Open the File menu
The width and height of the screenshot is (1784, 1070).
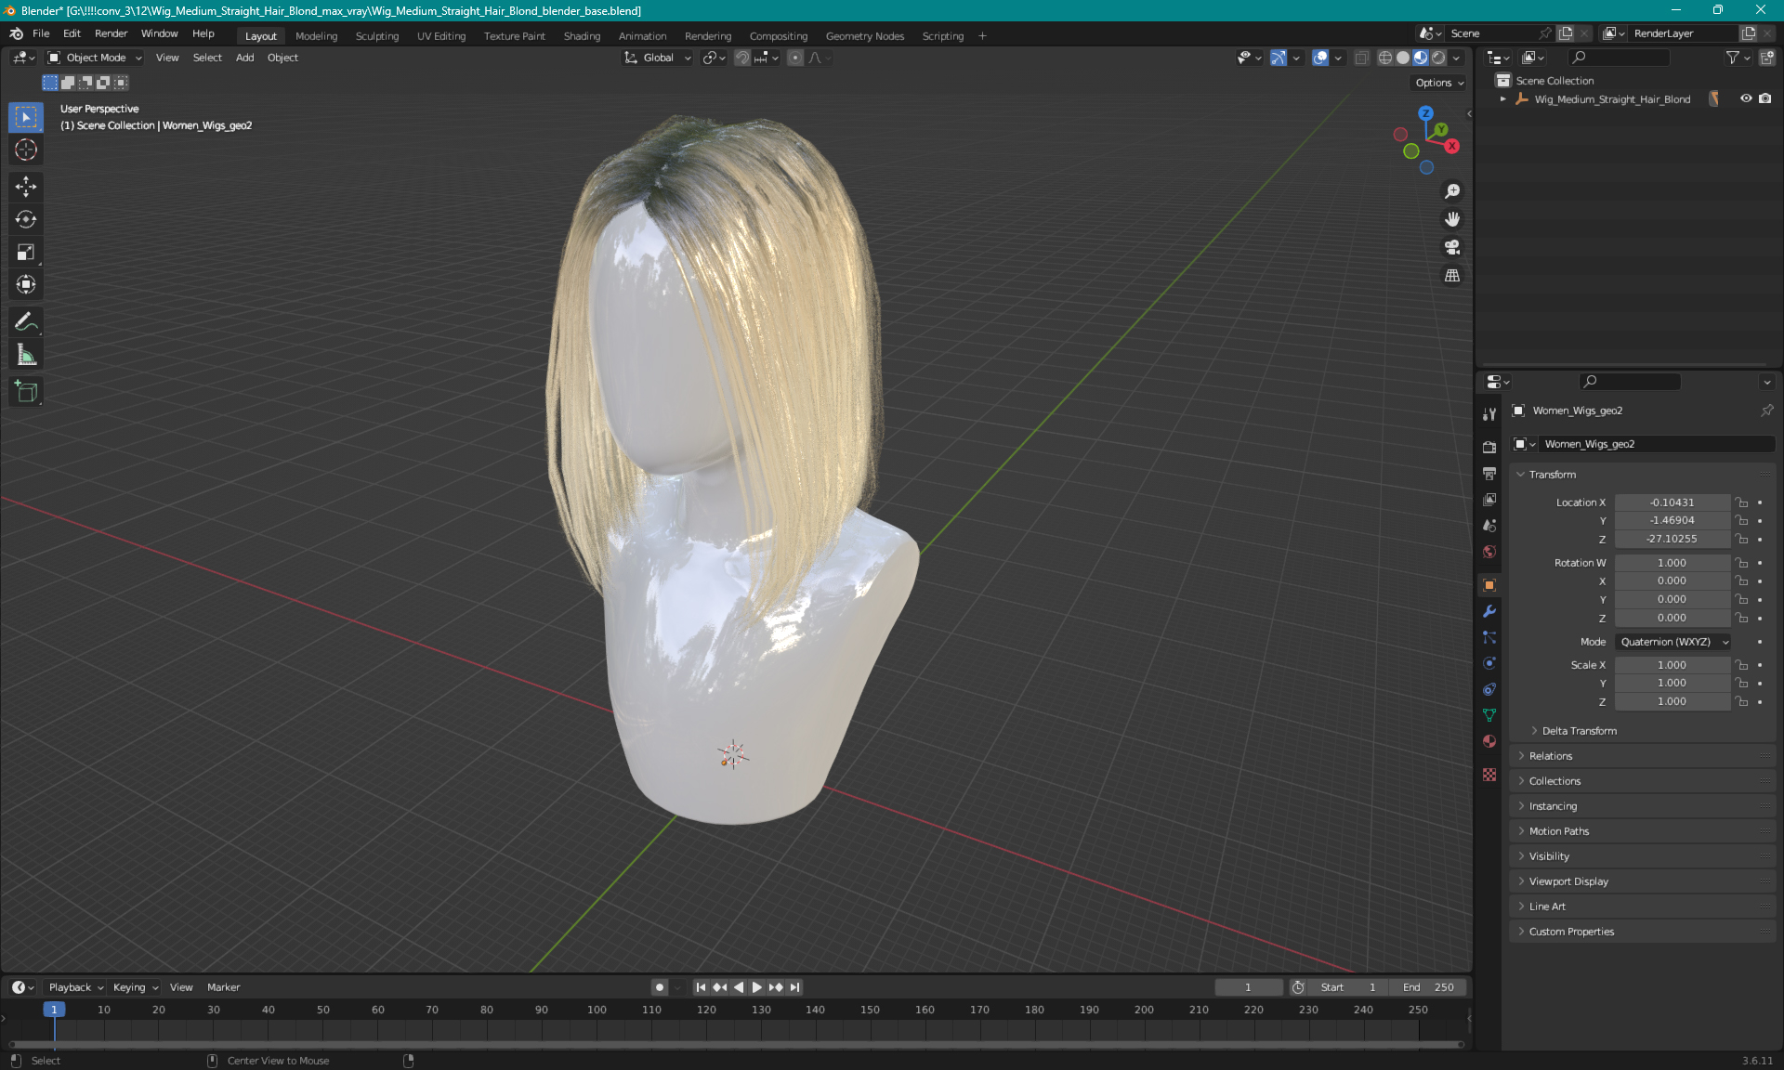(41, 33)
